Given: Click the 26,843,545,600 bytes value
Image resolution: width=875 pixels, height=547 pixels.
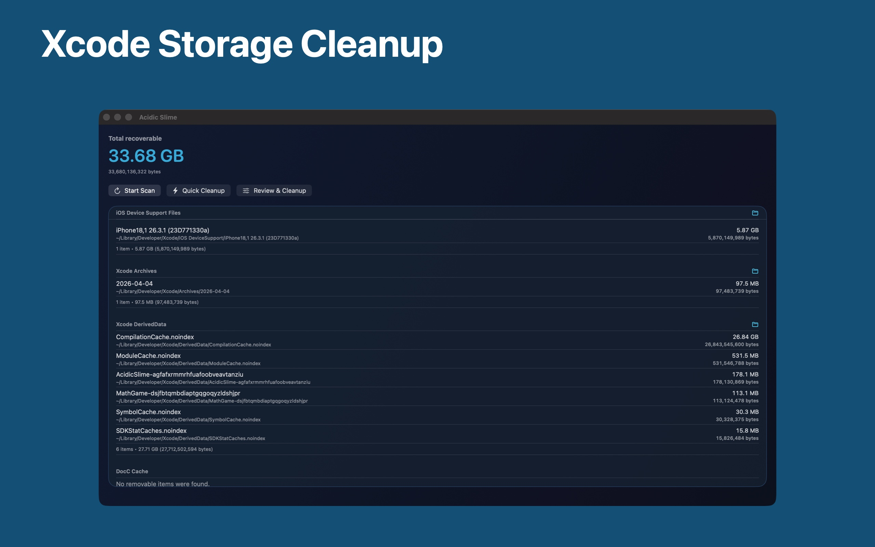Looking at the screenshot, I should pos(731,345).
